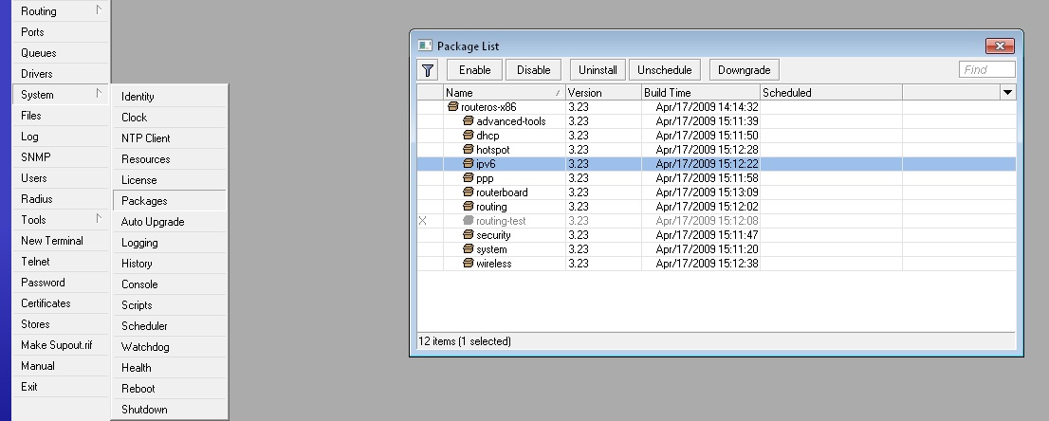Click the ipv6 package icon
This screenshot has width=1049, height=421.
469,164
